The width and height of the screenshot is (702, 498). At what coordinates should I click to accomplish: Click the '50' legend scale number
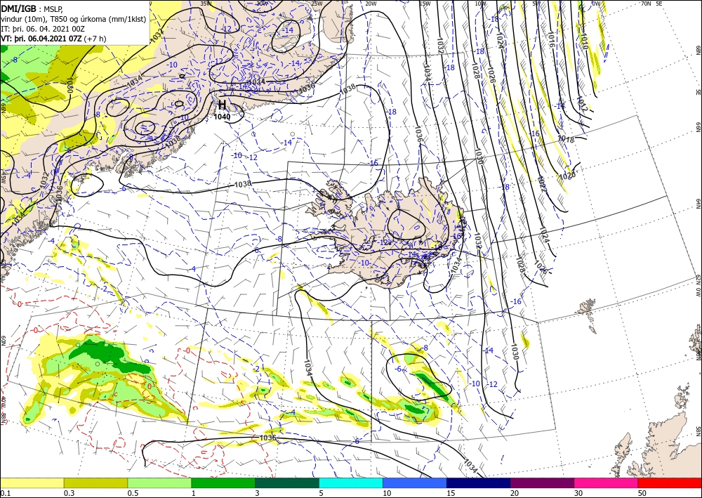pyautogui.click(x=642, y=493)
